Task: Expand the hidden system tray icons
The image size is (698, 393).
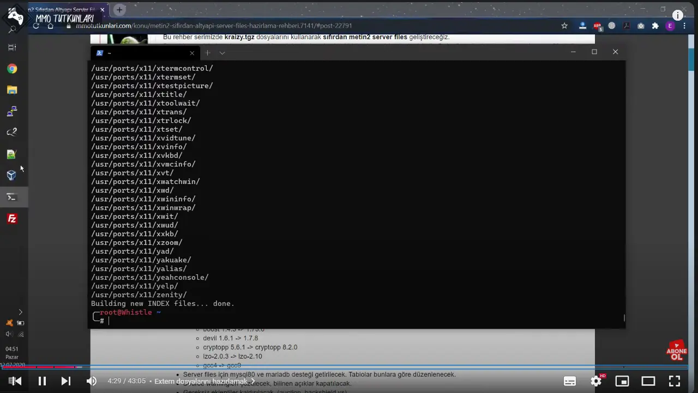Action: (x=20, y=312)
